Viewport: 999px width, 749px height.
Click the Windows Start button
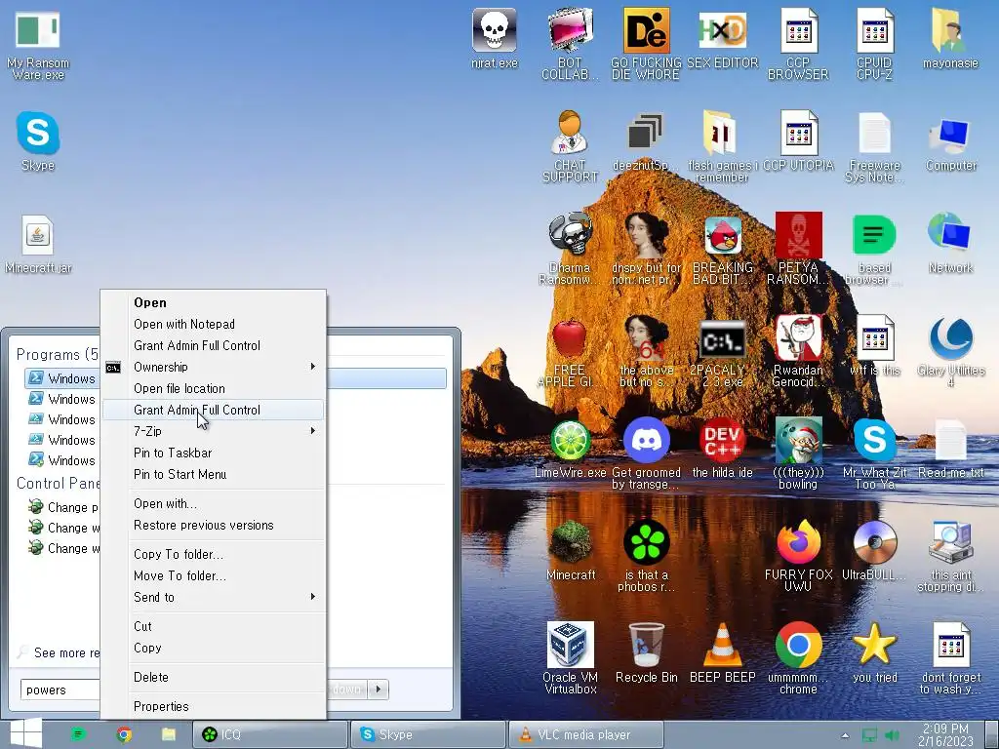26,733
